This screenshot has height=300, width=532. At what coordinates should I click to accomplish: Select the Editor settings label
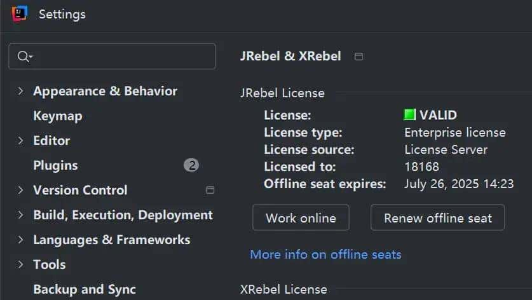(x=51, y=140)
